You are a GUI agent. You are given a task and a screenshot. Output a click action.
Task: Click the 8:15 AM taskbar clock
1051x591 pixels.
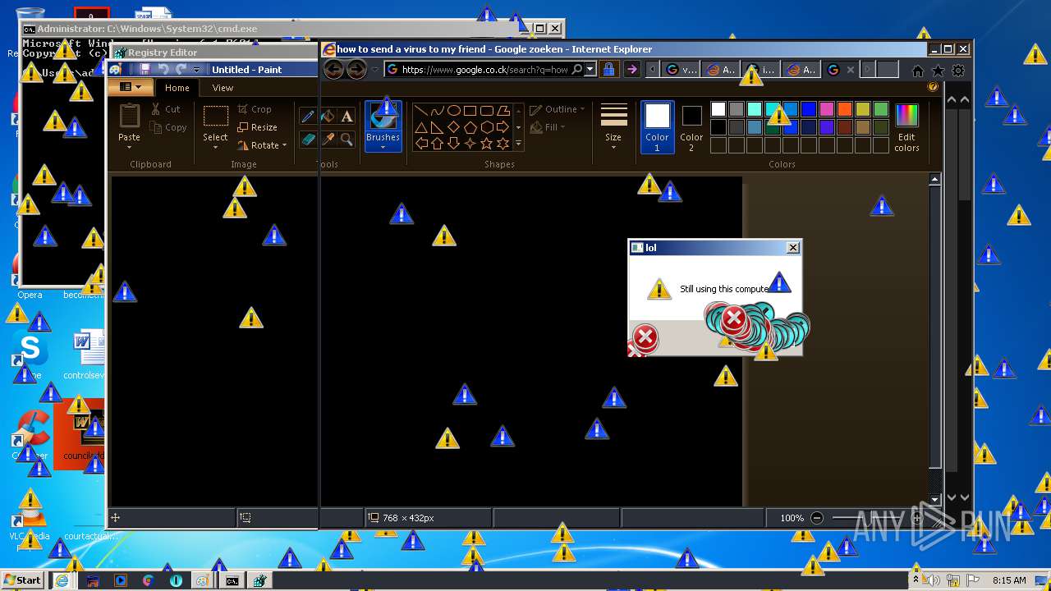click(x=1009, y=580)
